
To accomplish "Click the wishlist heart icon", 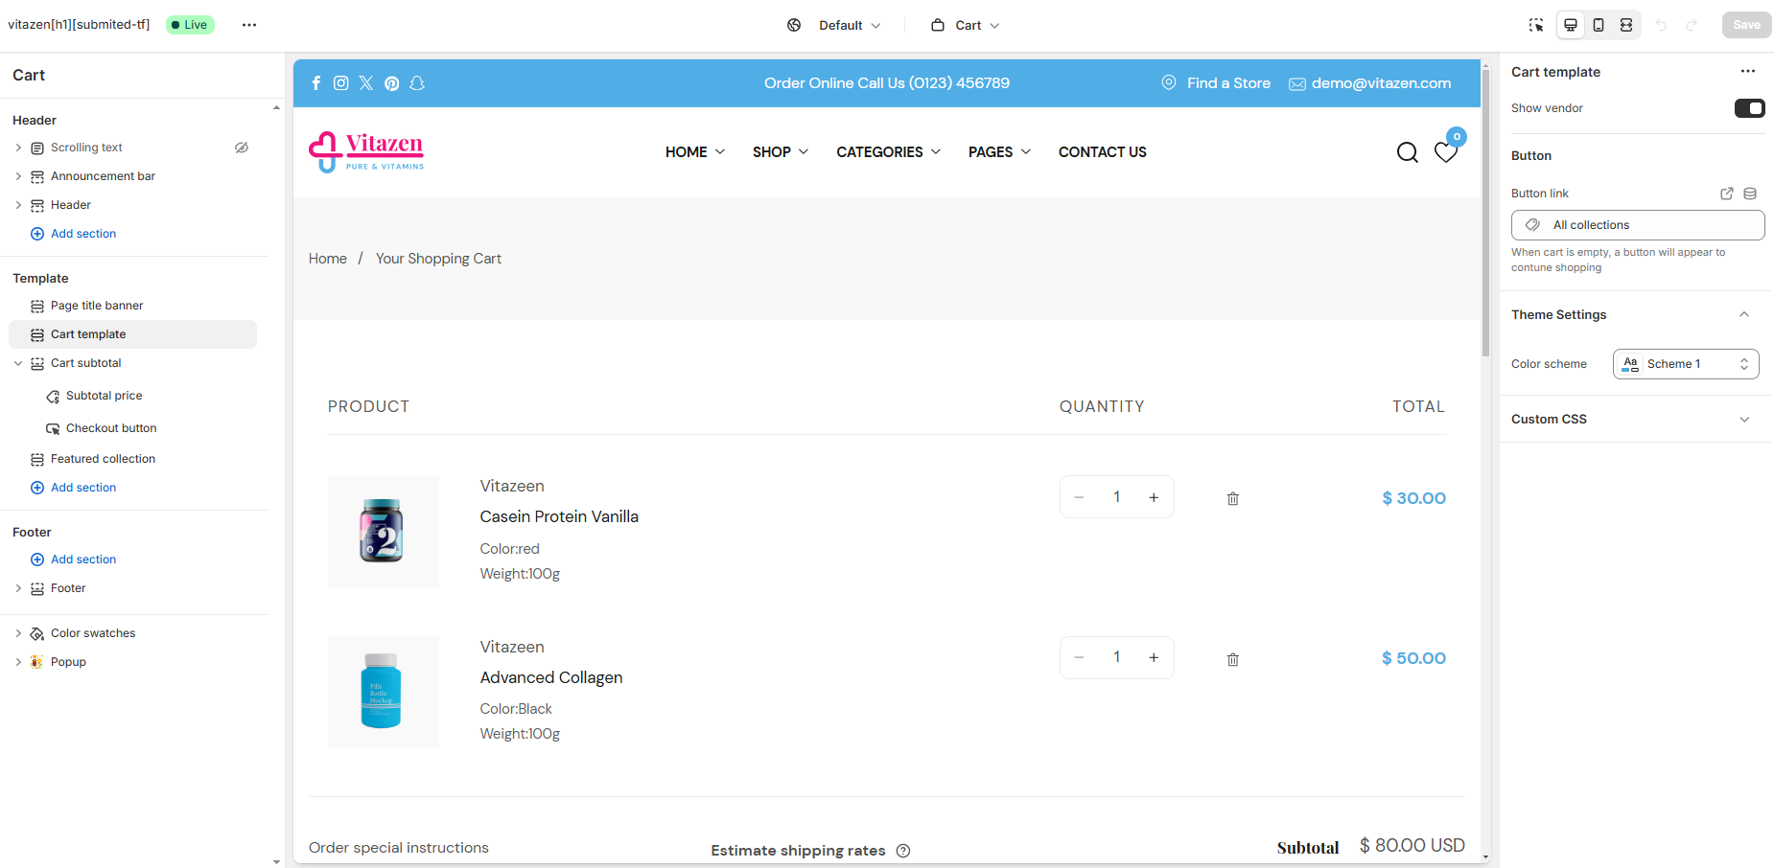I will point(1446,152).
